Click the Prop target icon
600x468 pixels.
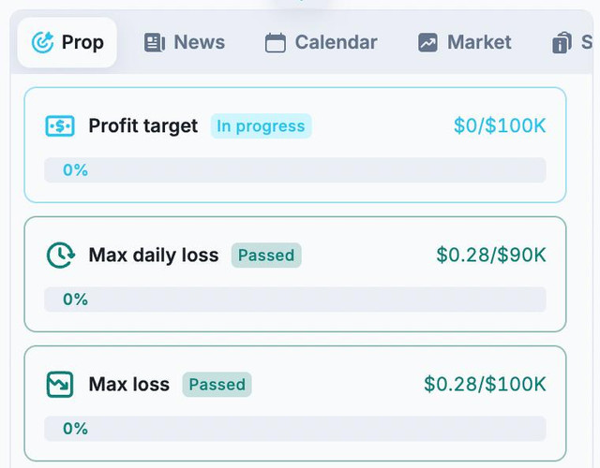[42, 42]
